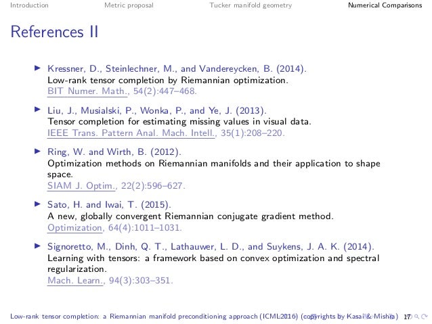Click '(copyrights by Kasai & Mishra)' footer text
This screenshot has width=432, height=324.
pos(349,317)
